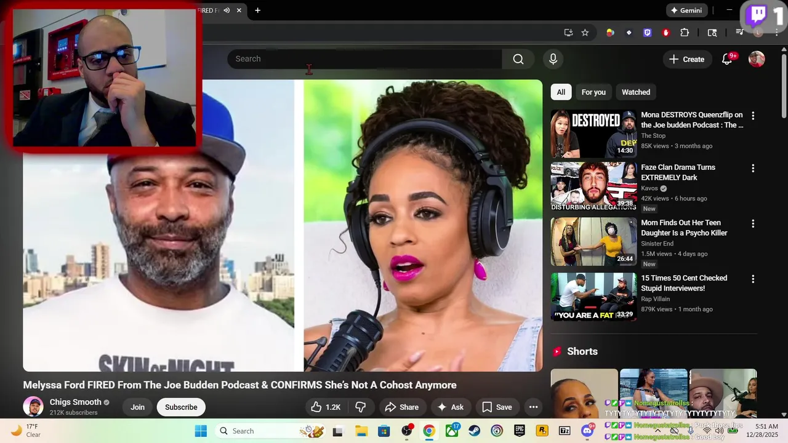Click the Create button

click(686, 59)
